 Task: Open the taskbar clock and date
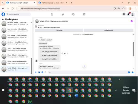(126, 90)
